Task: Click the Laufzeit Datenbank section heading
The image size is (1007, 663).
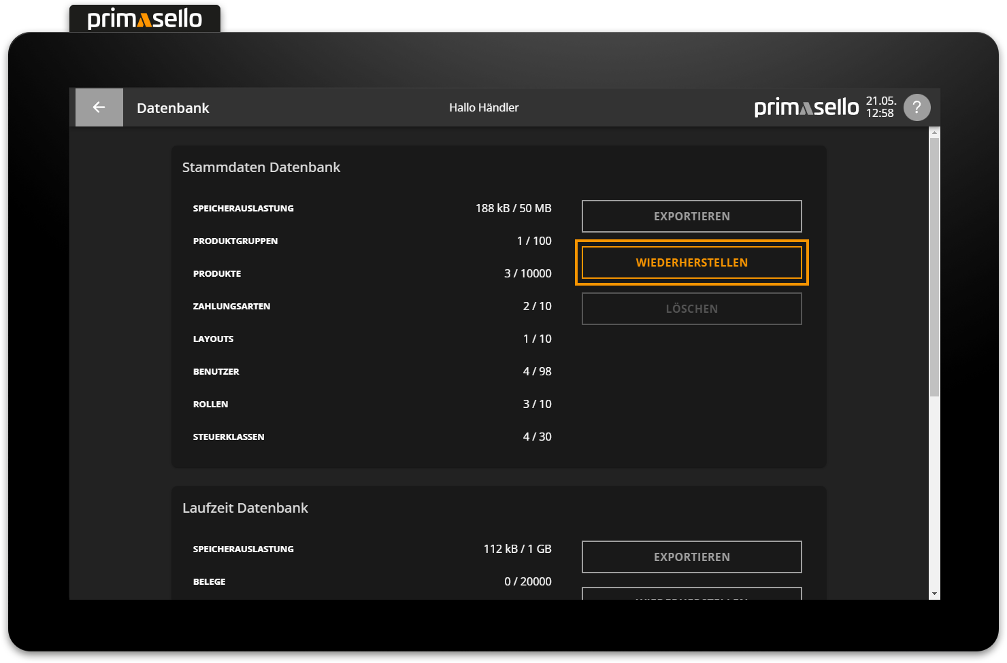Action: (245, 508)
